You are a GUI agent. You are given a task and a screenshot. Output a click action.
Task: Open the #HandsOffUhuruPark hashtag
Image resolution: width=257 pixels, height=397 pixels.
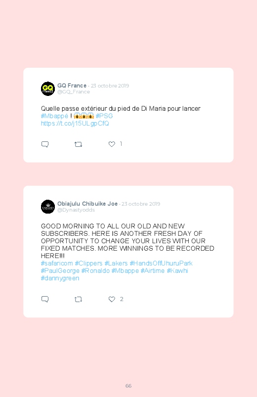pyautogui.click(x=161, y=264)
